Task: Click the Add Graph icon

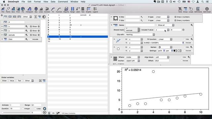Action: tap(207, 10)
